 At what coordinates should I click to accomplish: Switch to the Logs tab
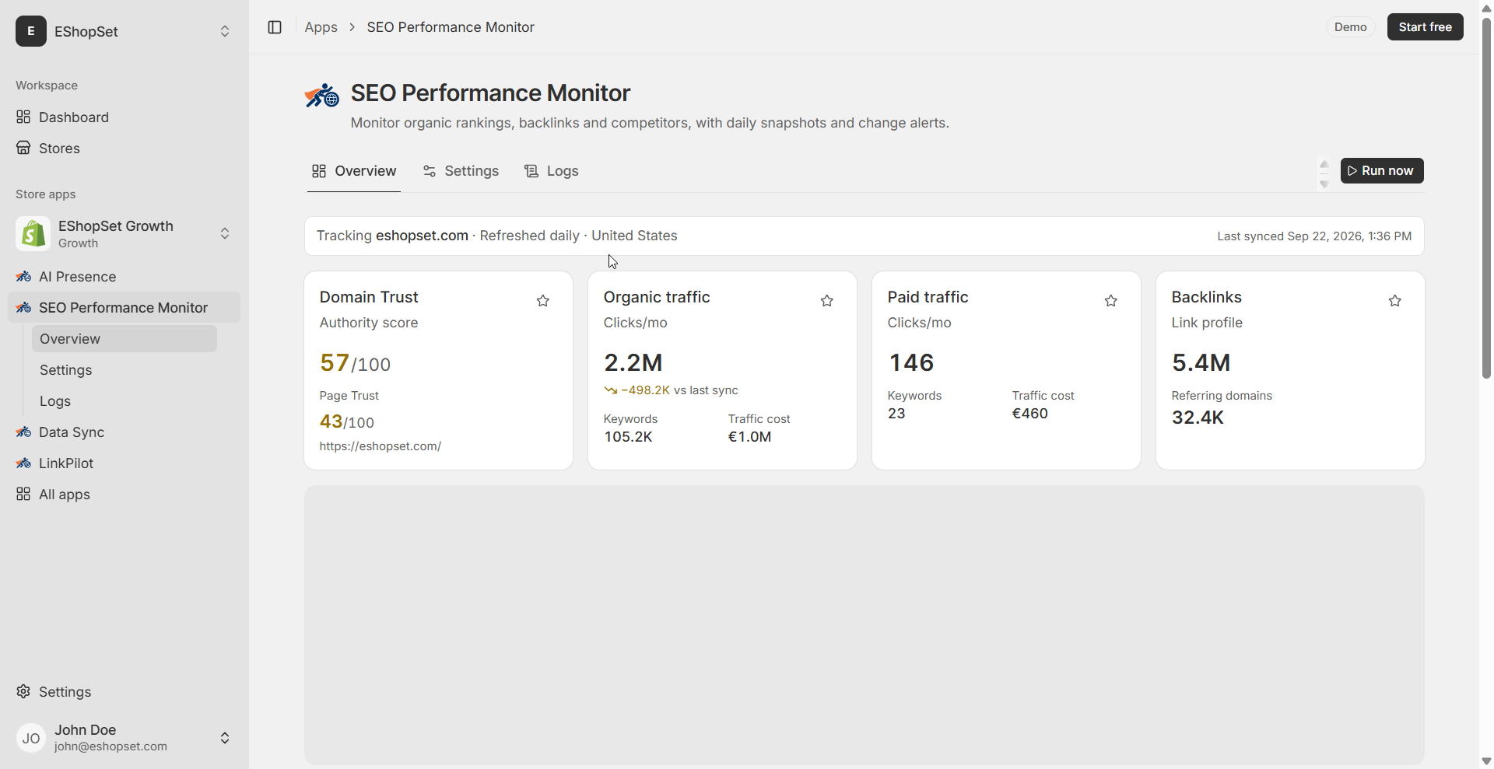(x=552, y=171)
